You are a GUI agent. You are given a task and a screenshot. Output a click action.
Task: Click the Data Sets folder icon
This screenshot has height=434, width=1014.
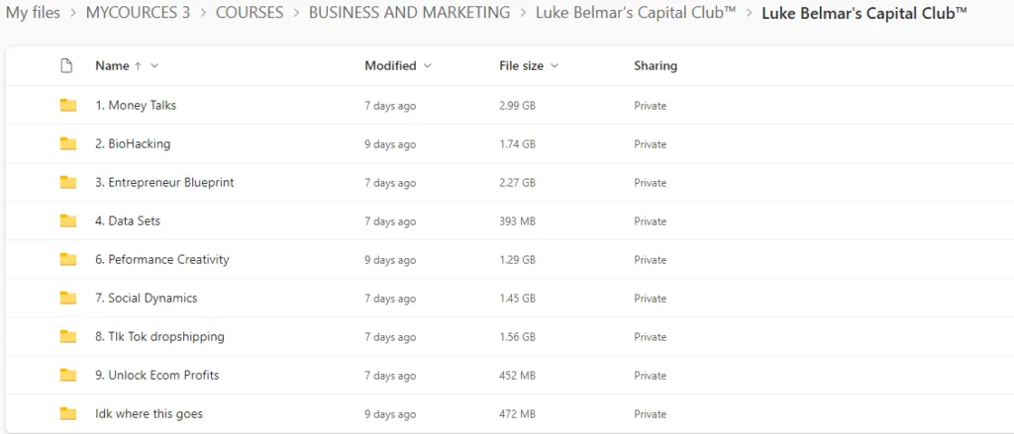(x=68, y=221)
